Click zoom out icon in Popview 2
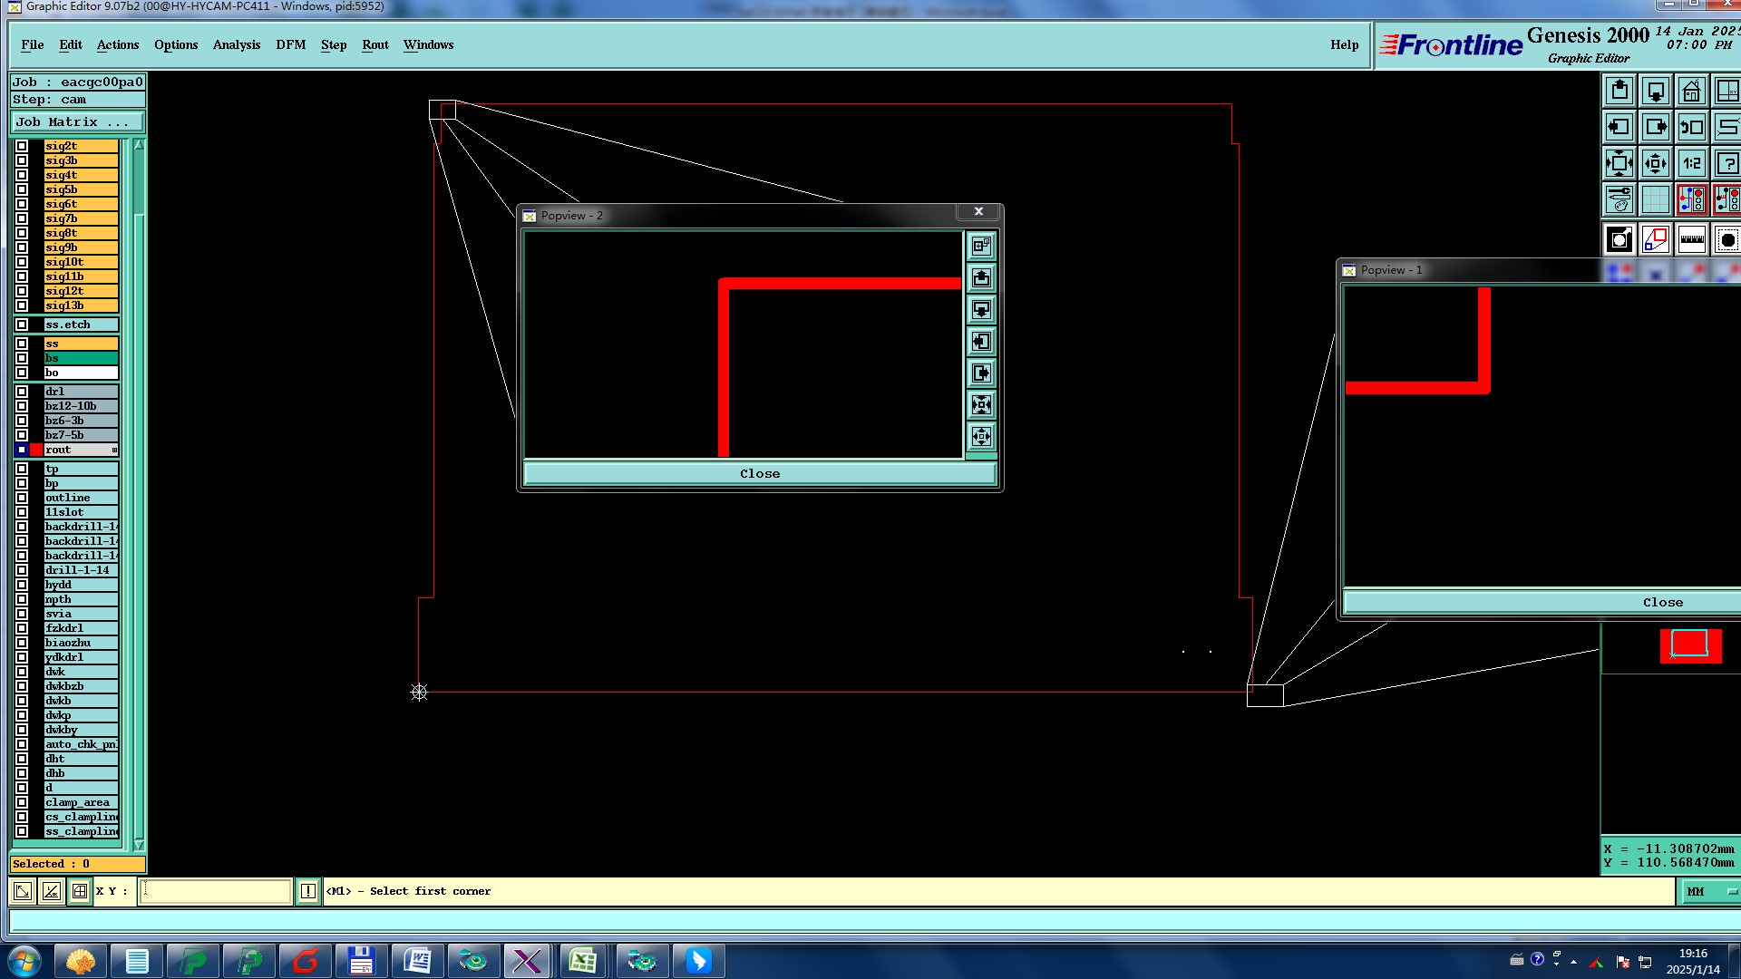Screen dimensions: 1741x979 (x=981, y=437)
